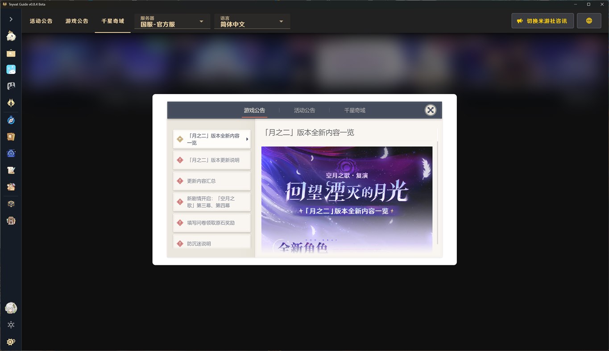Select the 活动公告 tab in the dialog
This screenshot has width=609, height=351.
click(304, 110)
